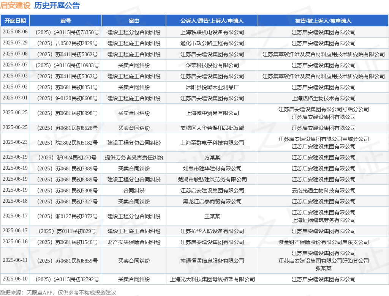The height and width of the screenshot is (296, 389).
Task: Select plaintiff 江苏拓华人防设备有限公司
Action: pyautogui.click(x=212, y=231)
